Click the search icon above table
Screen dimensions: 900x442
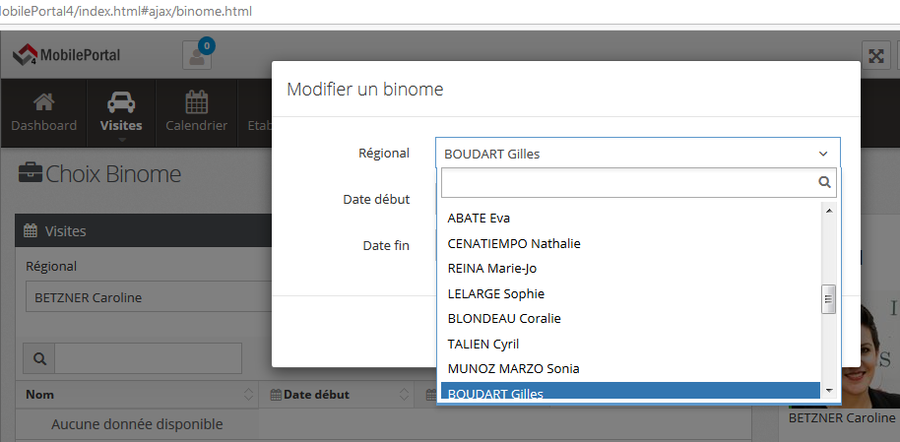click(x=40, y=358)
